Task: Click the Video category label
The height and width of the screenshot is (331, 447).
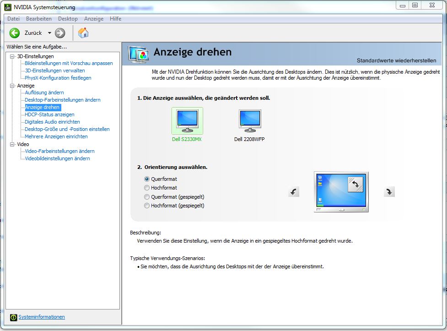Action: [23, 144]
